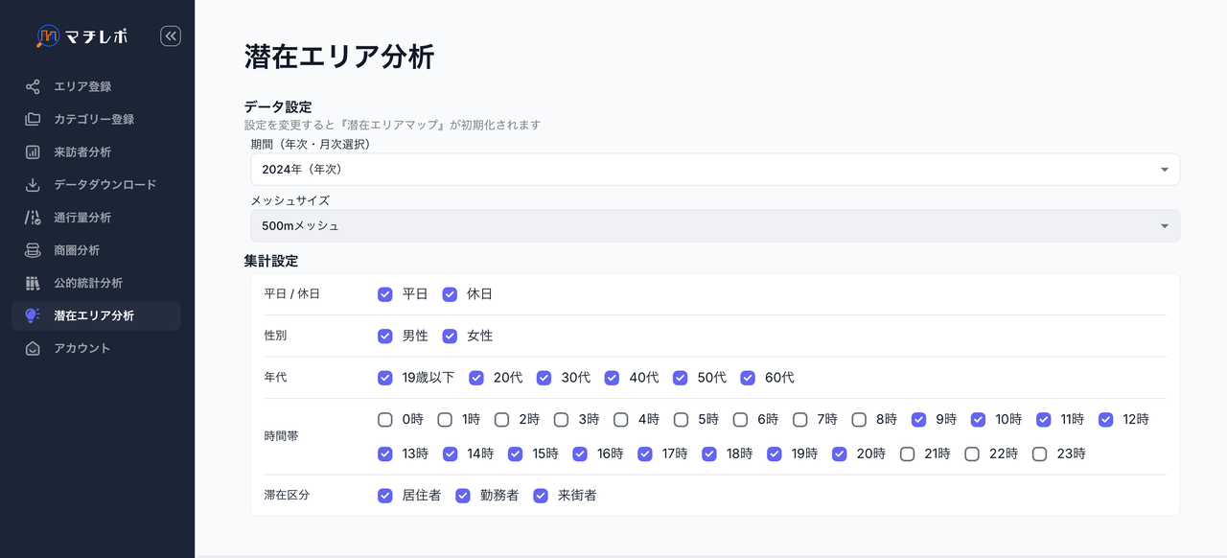Click the 公的統計分析 statistics icon
Screen dimensions: 1227x558
coord(31,282)
